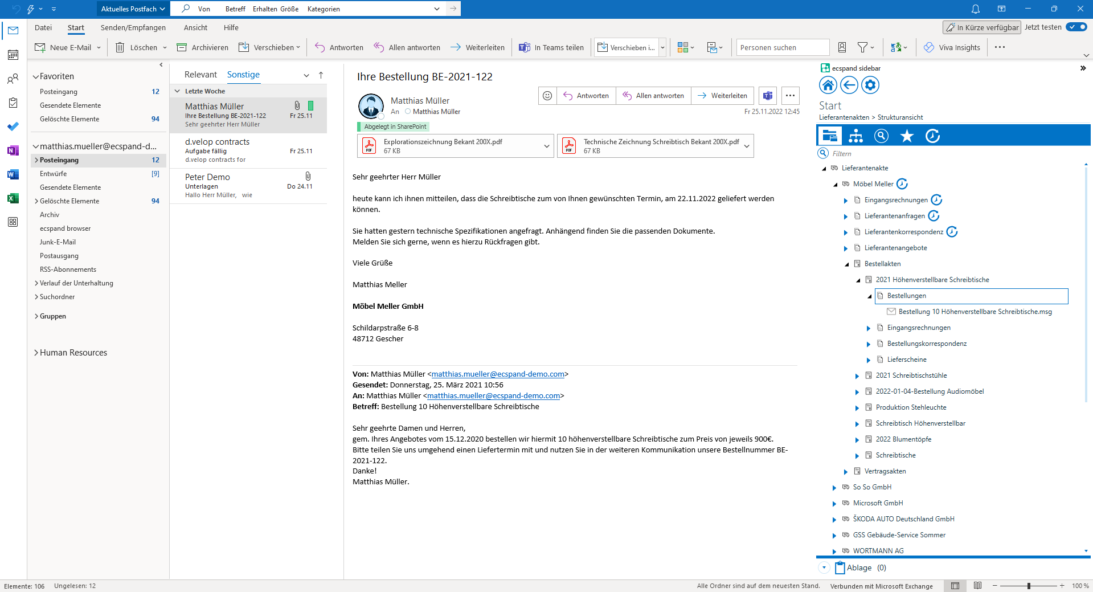
Task: Open more actions ellipsis in email header
Action: [790, 96]
